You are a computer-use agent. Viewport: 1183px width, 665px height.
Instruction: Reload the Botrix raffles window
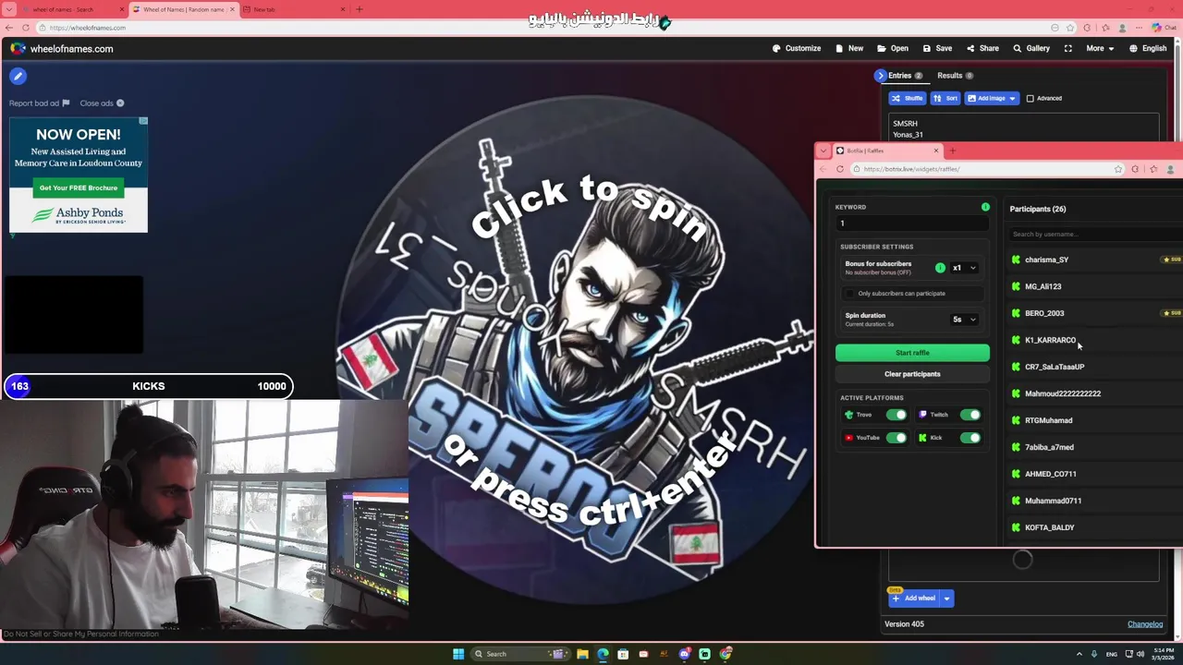(x=839, y=169)
